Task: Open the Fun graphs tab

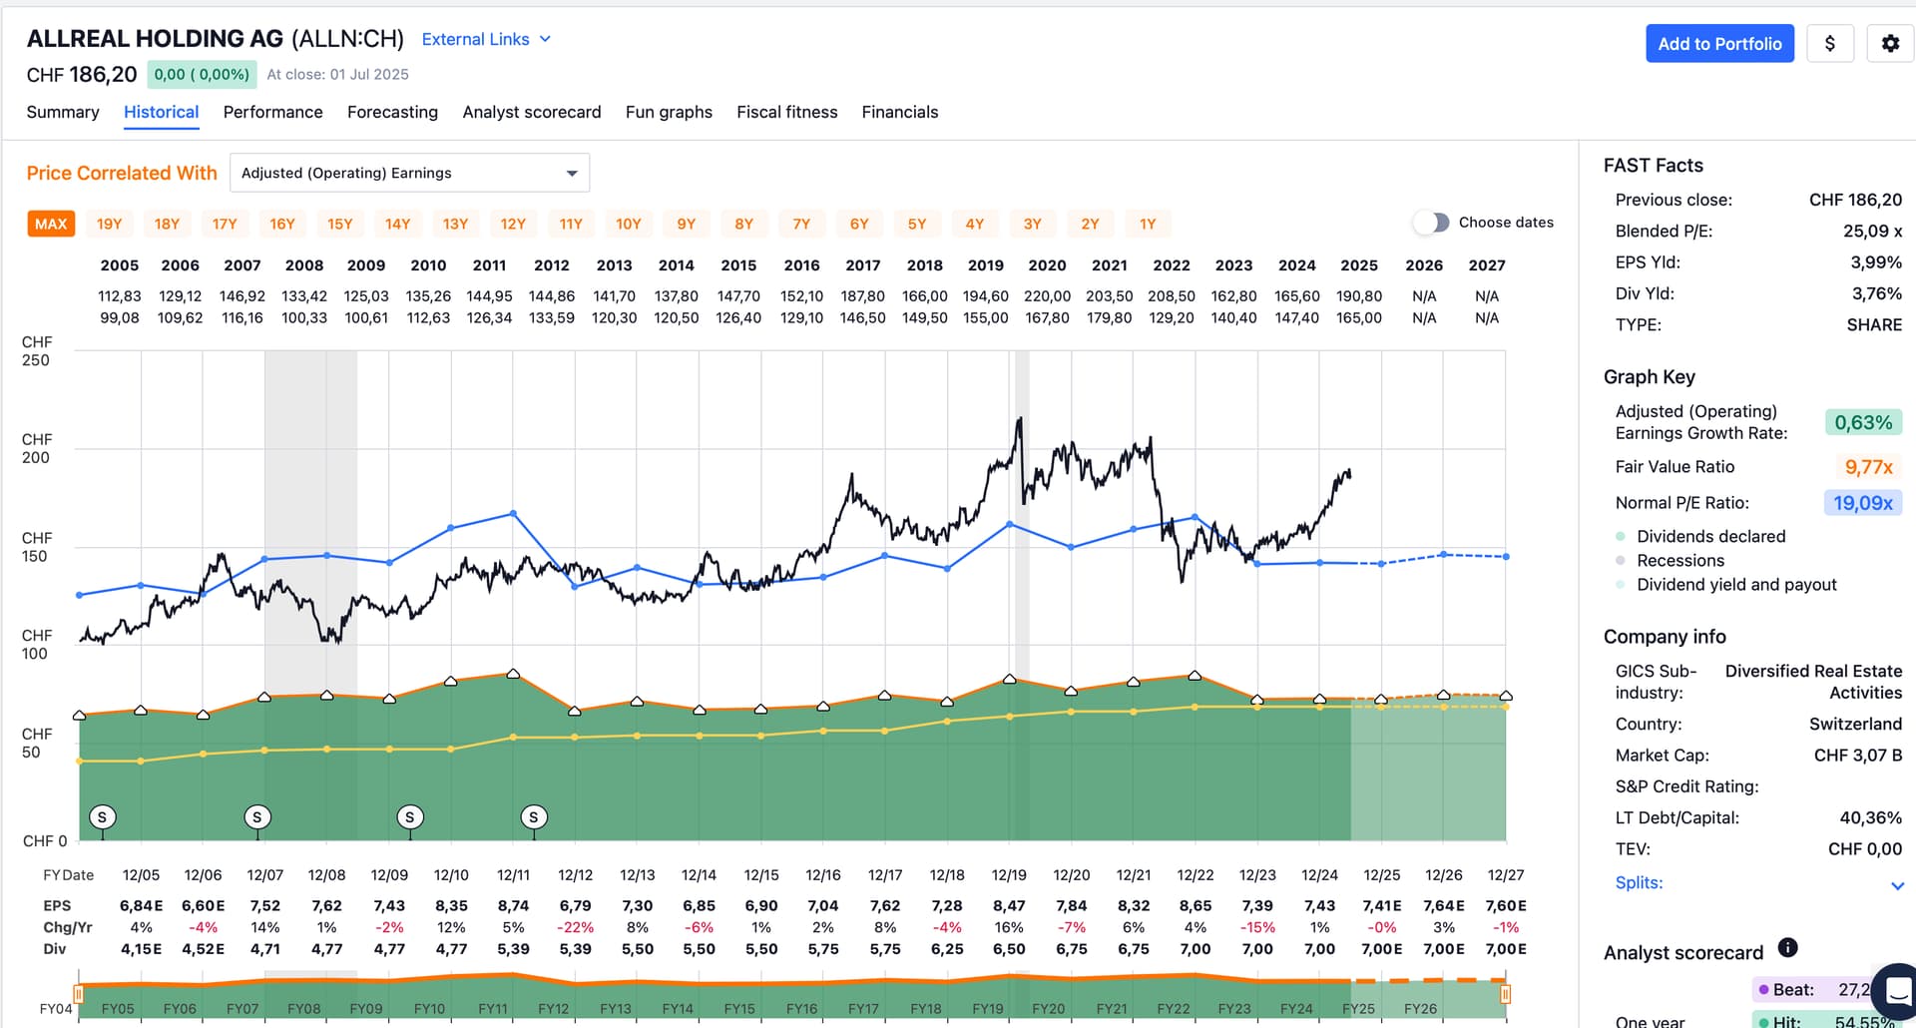Action: pos(669,112)
